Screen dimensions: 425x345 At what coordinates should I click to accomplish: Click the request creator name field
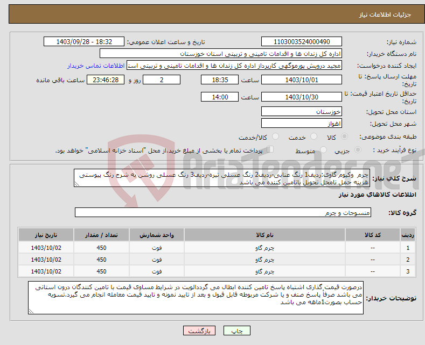pos(234,66)
